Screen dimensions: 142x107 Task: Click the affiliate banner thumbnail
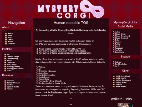tap(125, 105)
